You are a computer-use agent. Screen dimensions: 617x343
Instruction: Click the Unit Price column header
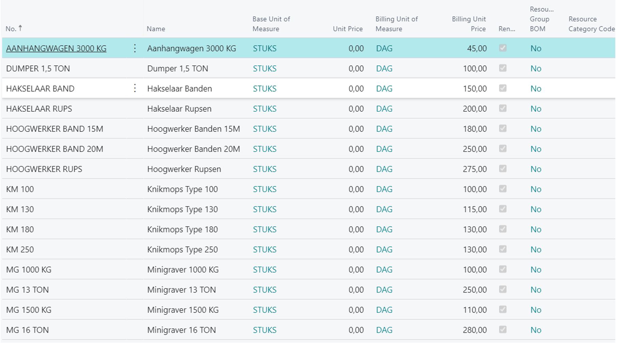pyautogui.click(x=348, y=29)
